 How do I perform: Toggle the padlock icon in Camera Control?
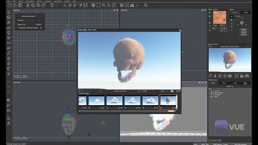pyautogui.click(x=242, y=76)
